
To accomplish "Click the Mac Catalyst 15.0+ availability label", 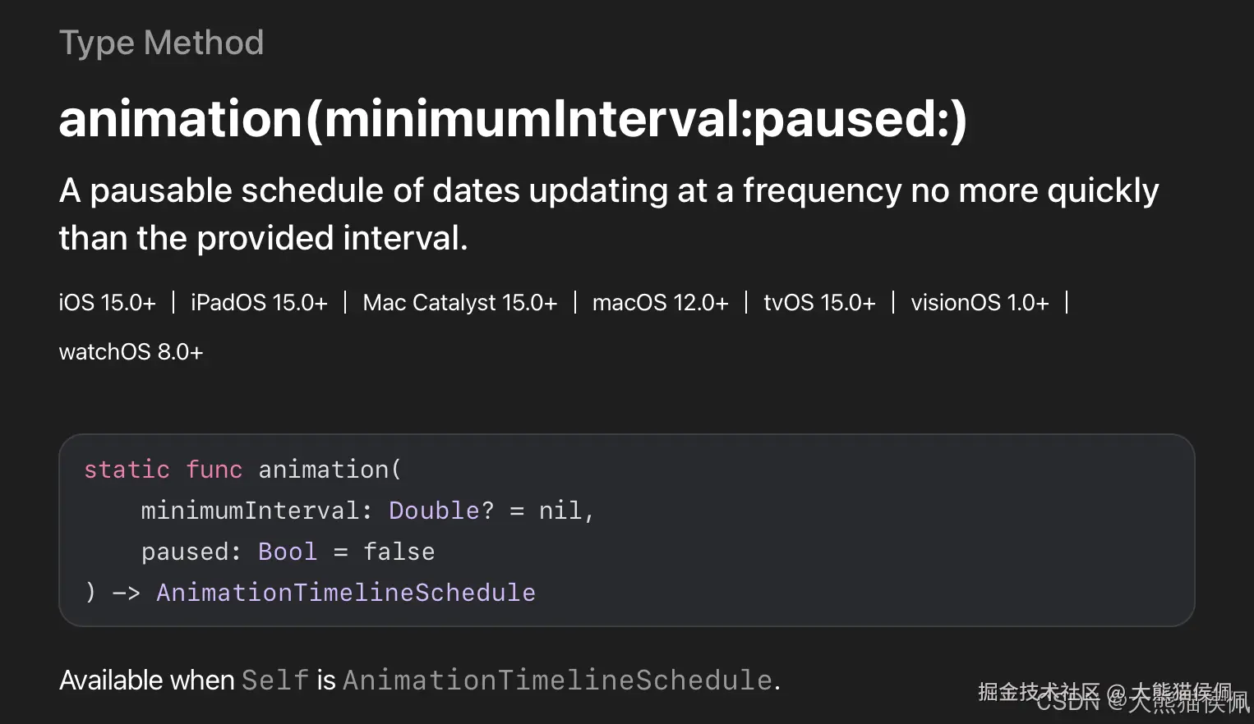I will [x=459, y=303].
